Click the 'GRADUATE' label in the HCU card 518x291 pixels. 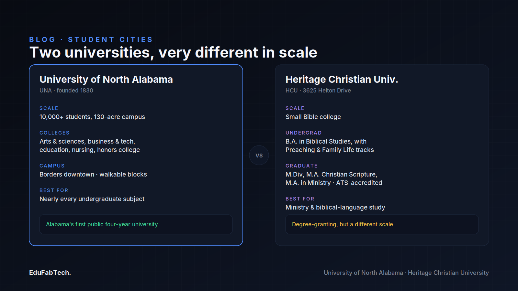tap(301, 166)
